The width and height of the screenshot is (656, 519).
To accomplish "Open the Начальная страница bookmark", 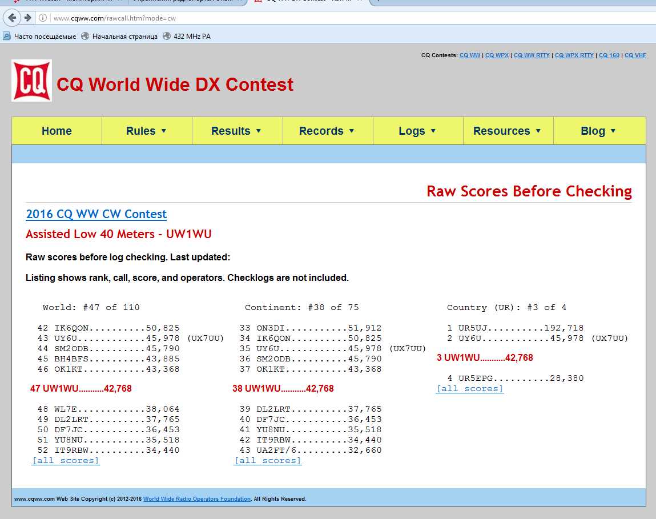I will (119, 37).
